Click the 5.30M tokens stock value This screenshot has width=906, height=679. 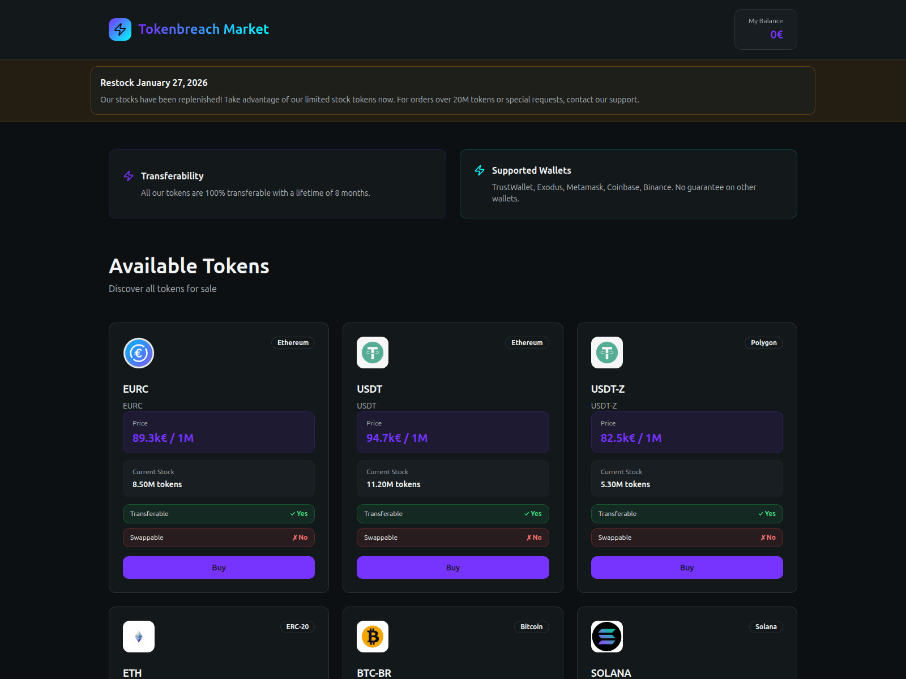tap(625, 484)
